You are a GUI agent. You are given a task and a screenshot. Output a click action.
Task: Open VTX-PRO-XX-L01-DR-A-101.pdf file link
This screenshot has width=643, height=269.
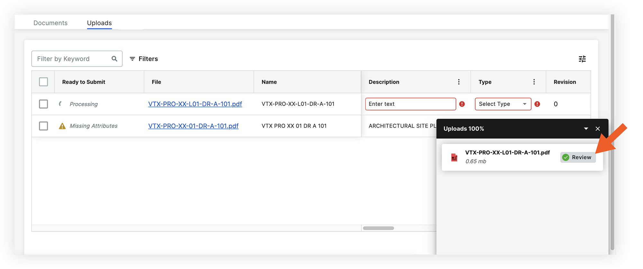click(195, 104)
